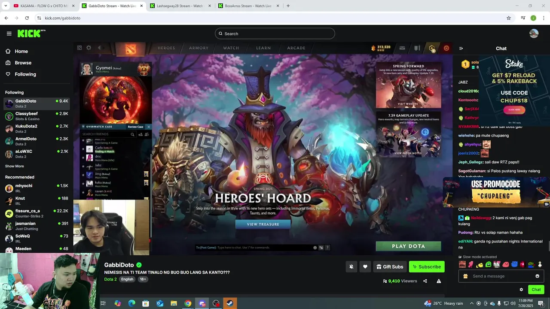Click the Kick logo
The width and height of the screenshot is (550, 309).
point(31,33)
